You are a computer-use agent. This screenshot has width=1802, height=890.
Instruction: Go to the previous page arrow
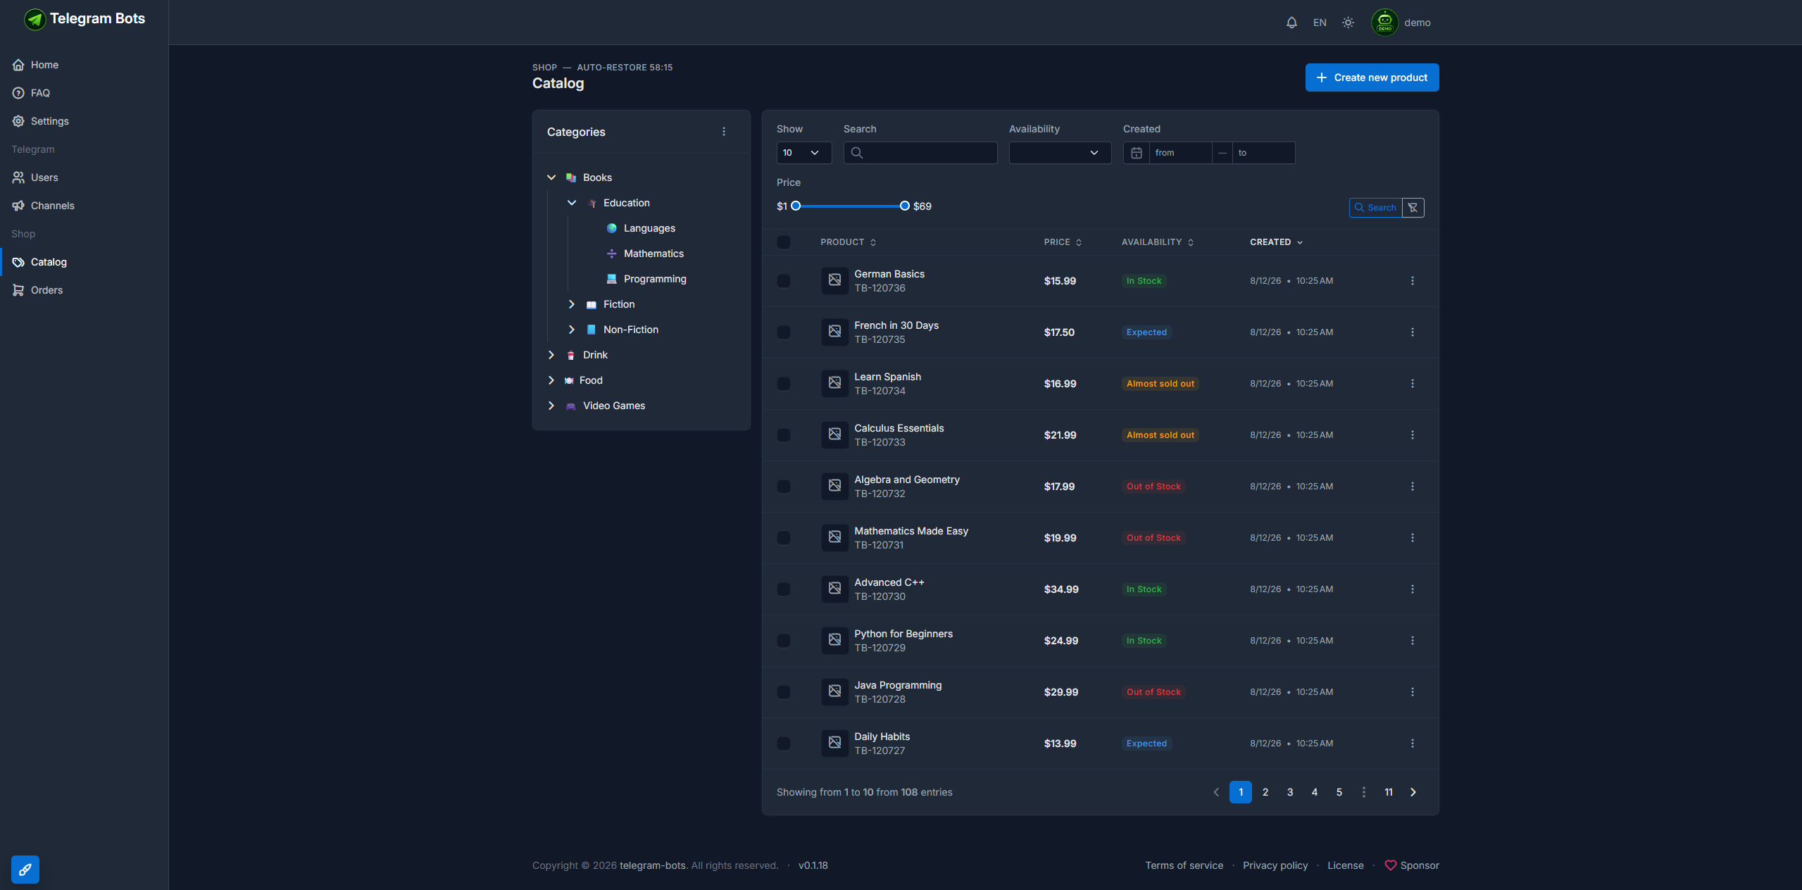point(1216,792)
